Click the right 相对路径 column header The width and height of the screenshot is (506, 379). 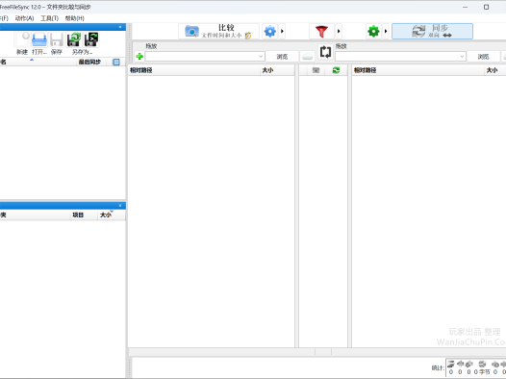point(418,70)
